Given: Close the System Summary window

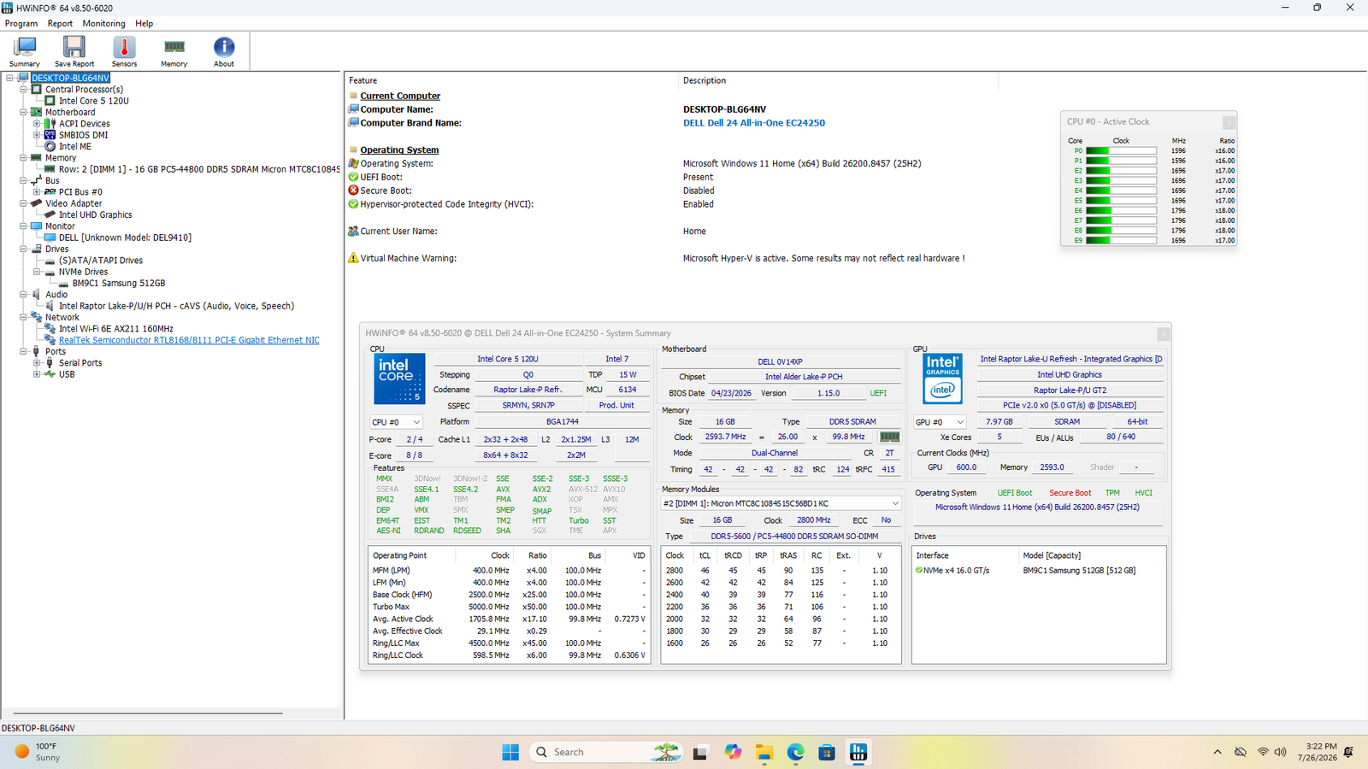Looking at the screenshot, I should click(x=1163, y=333).
